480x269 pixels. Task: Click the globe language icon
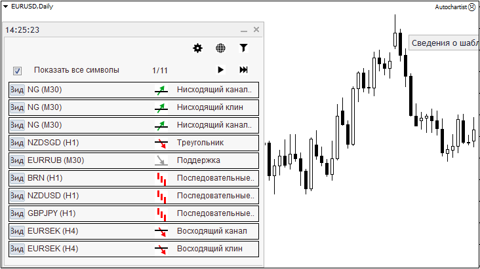coord(220,48)
